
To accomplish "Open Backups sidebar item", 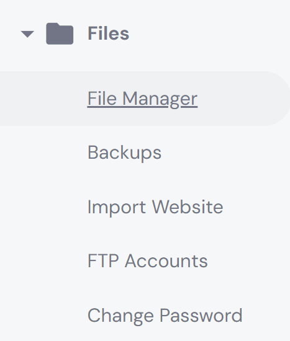I will (124, 153).
